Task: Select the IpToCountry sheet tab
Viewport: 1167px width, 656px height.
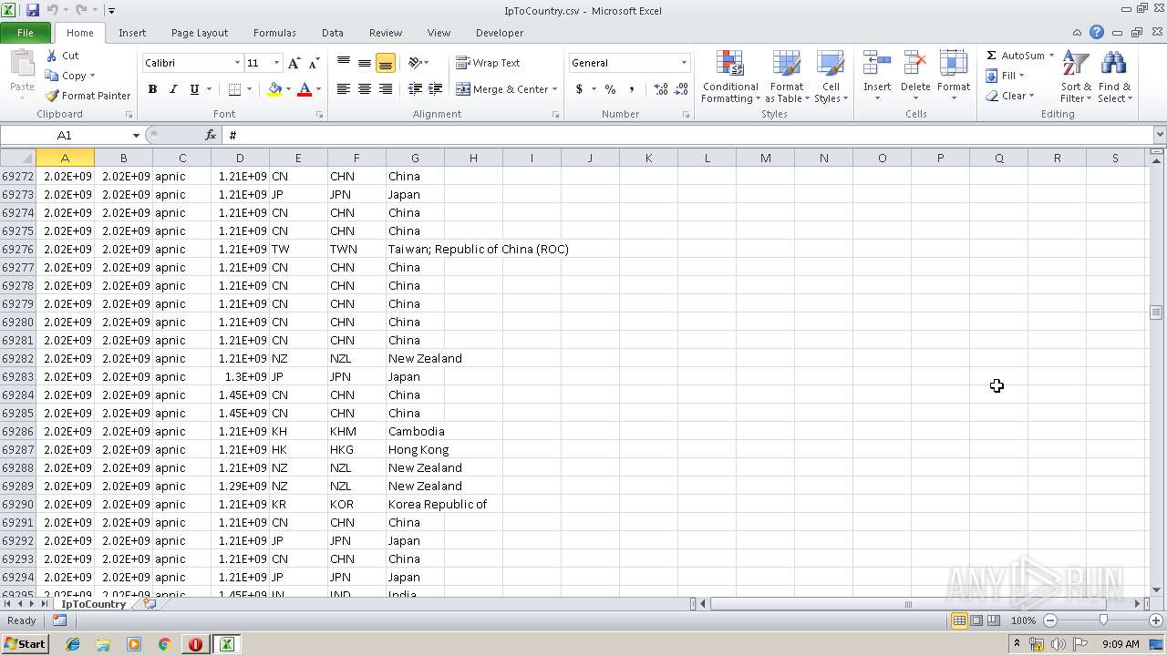Action: click(93, 604)
